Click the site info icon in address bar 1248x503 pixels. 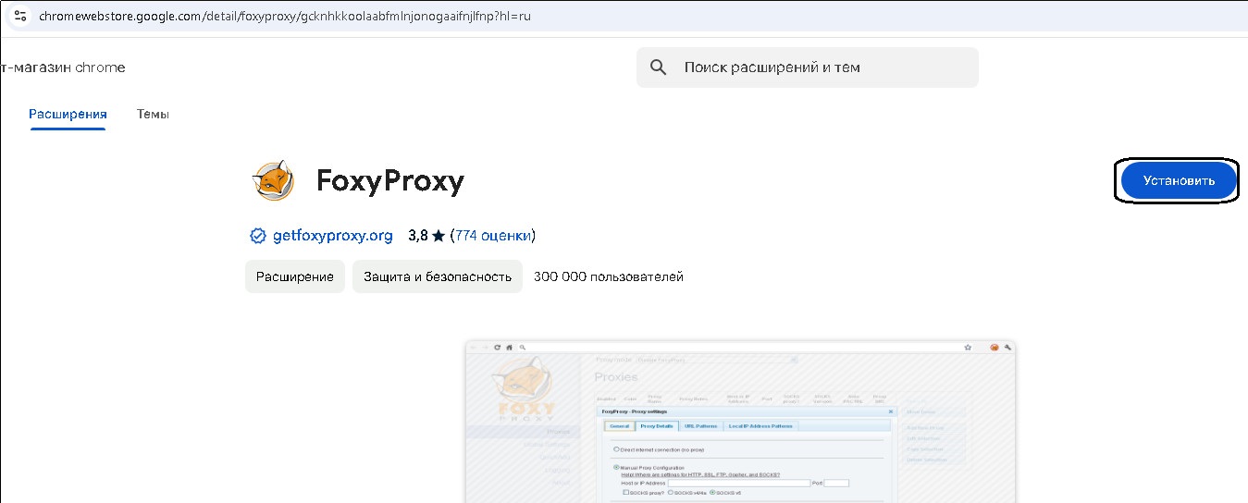click(19, 16)
